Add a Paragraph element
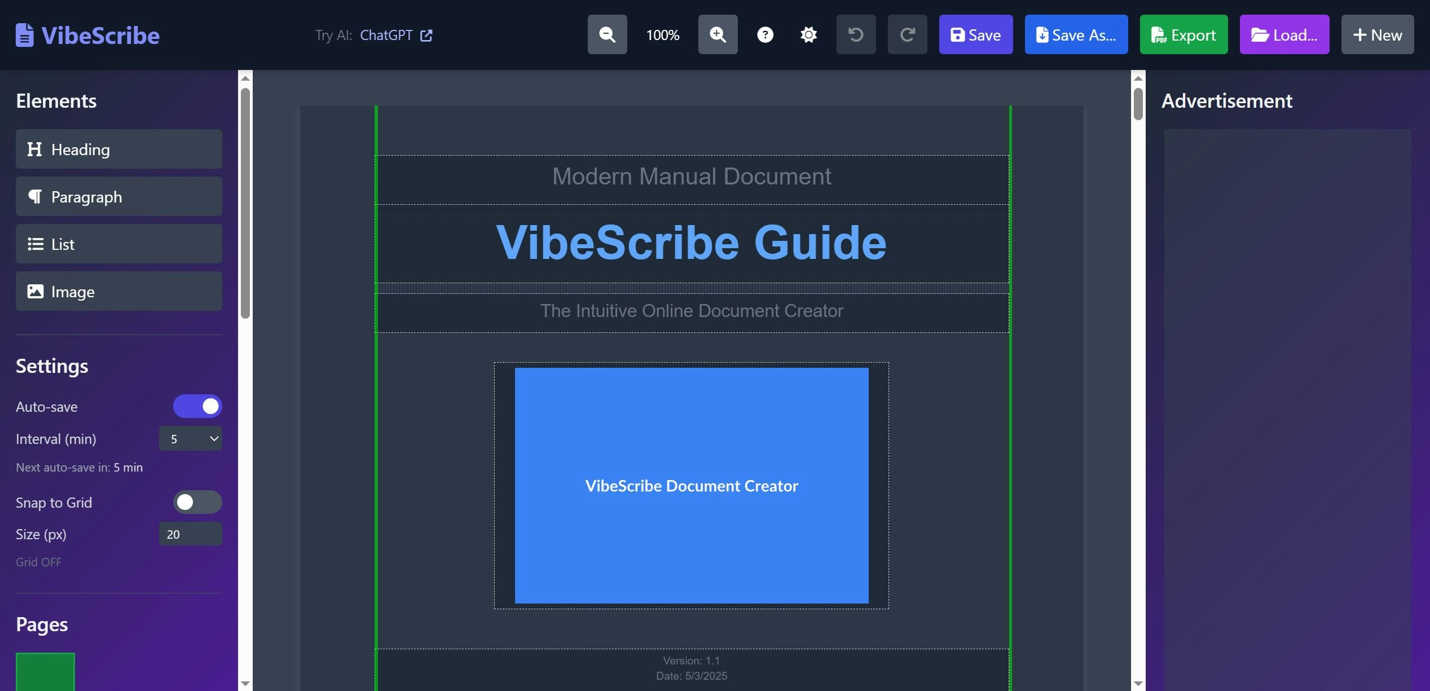 119,197
